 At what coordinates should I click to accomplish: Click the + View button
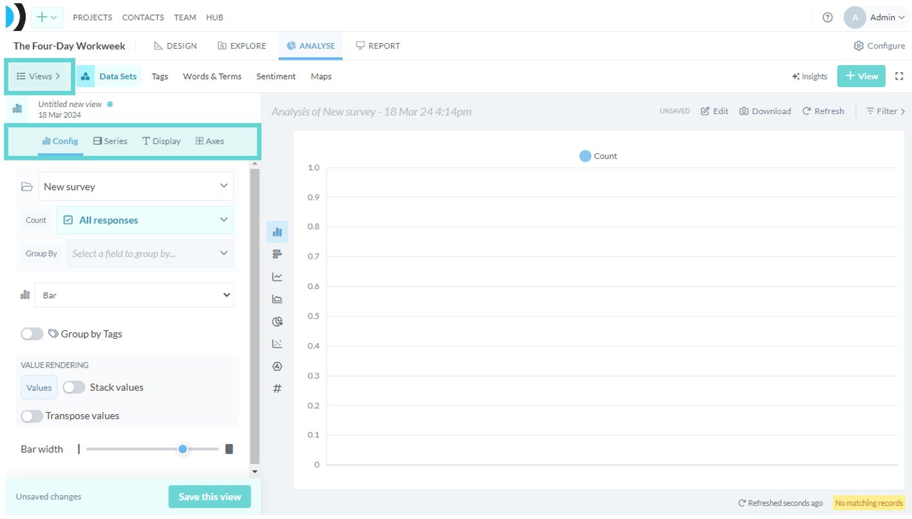coord(861,76)
